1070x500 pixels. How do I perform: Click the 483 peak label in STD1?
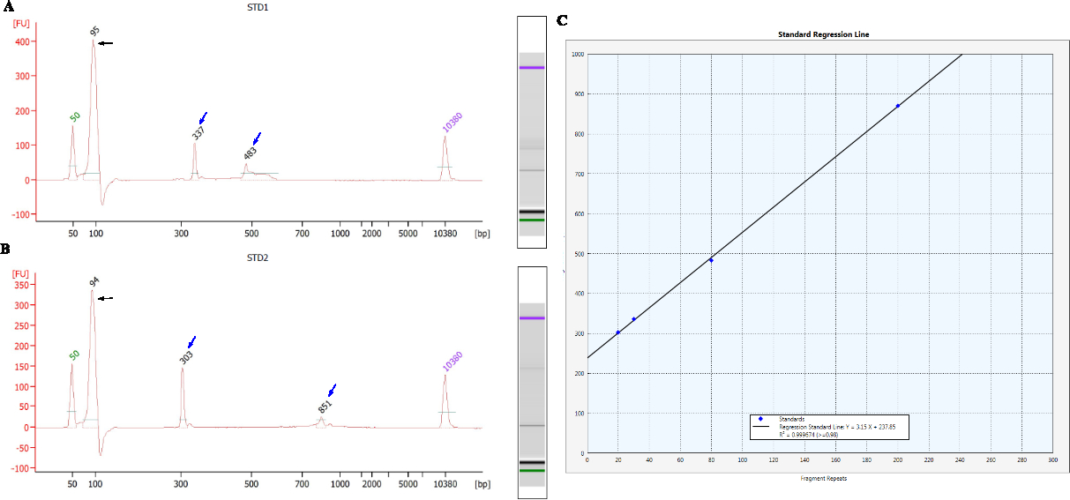(251, 153)
